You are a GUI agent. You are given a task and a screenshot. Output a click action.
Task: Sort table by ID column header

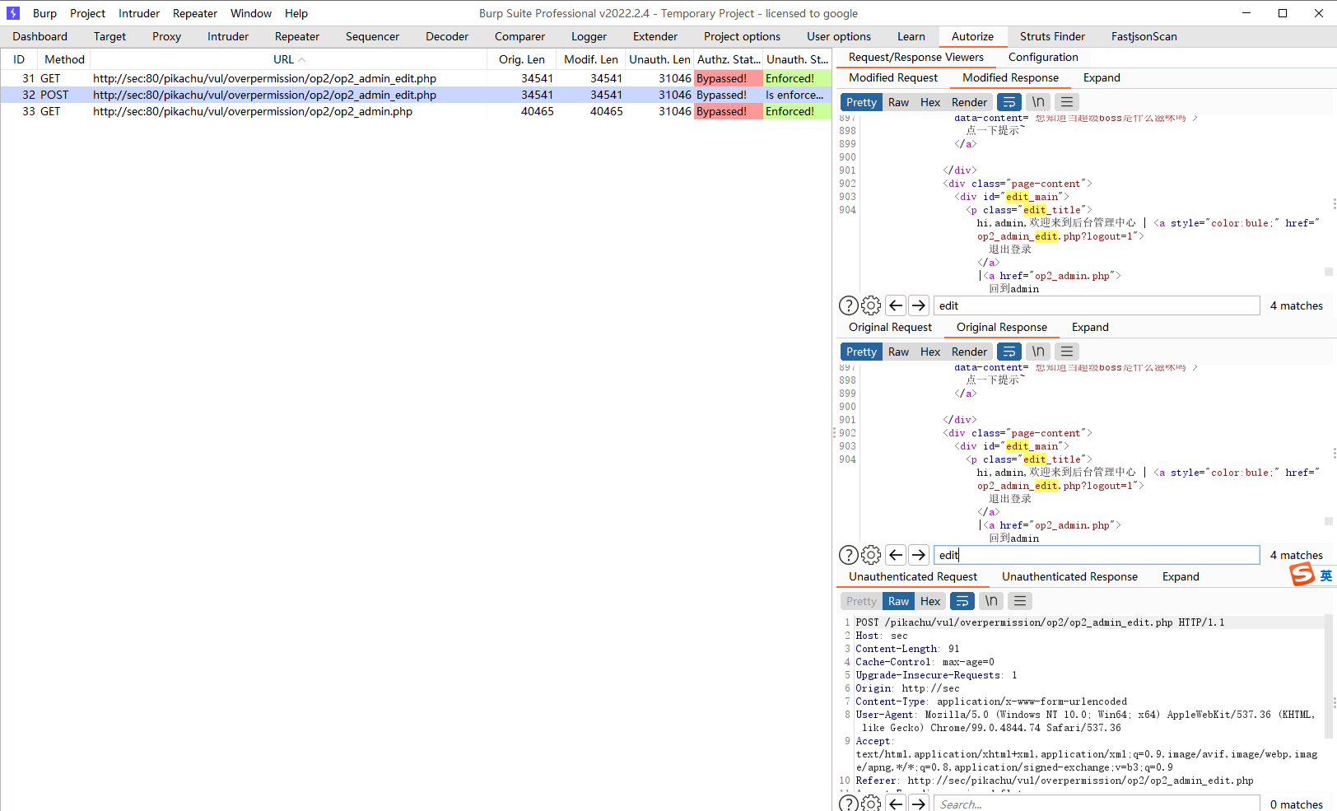(19, 59)
